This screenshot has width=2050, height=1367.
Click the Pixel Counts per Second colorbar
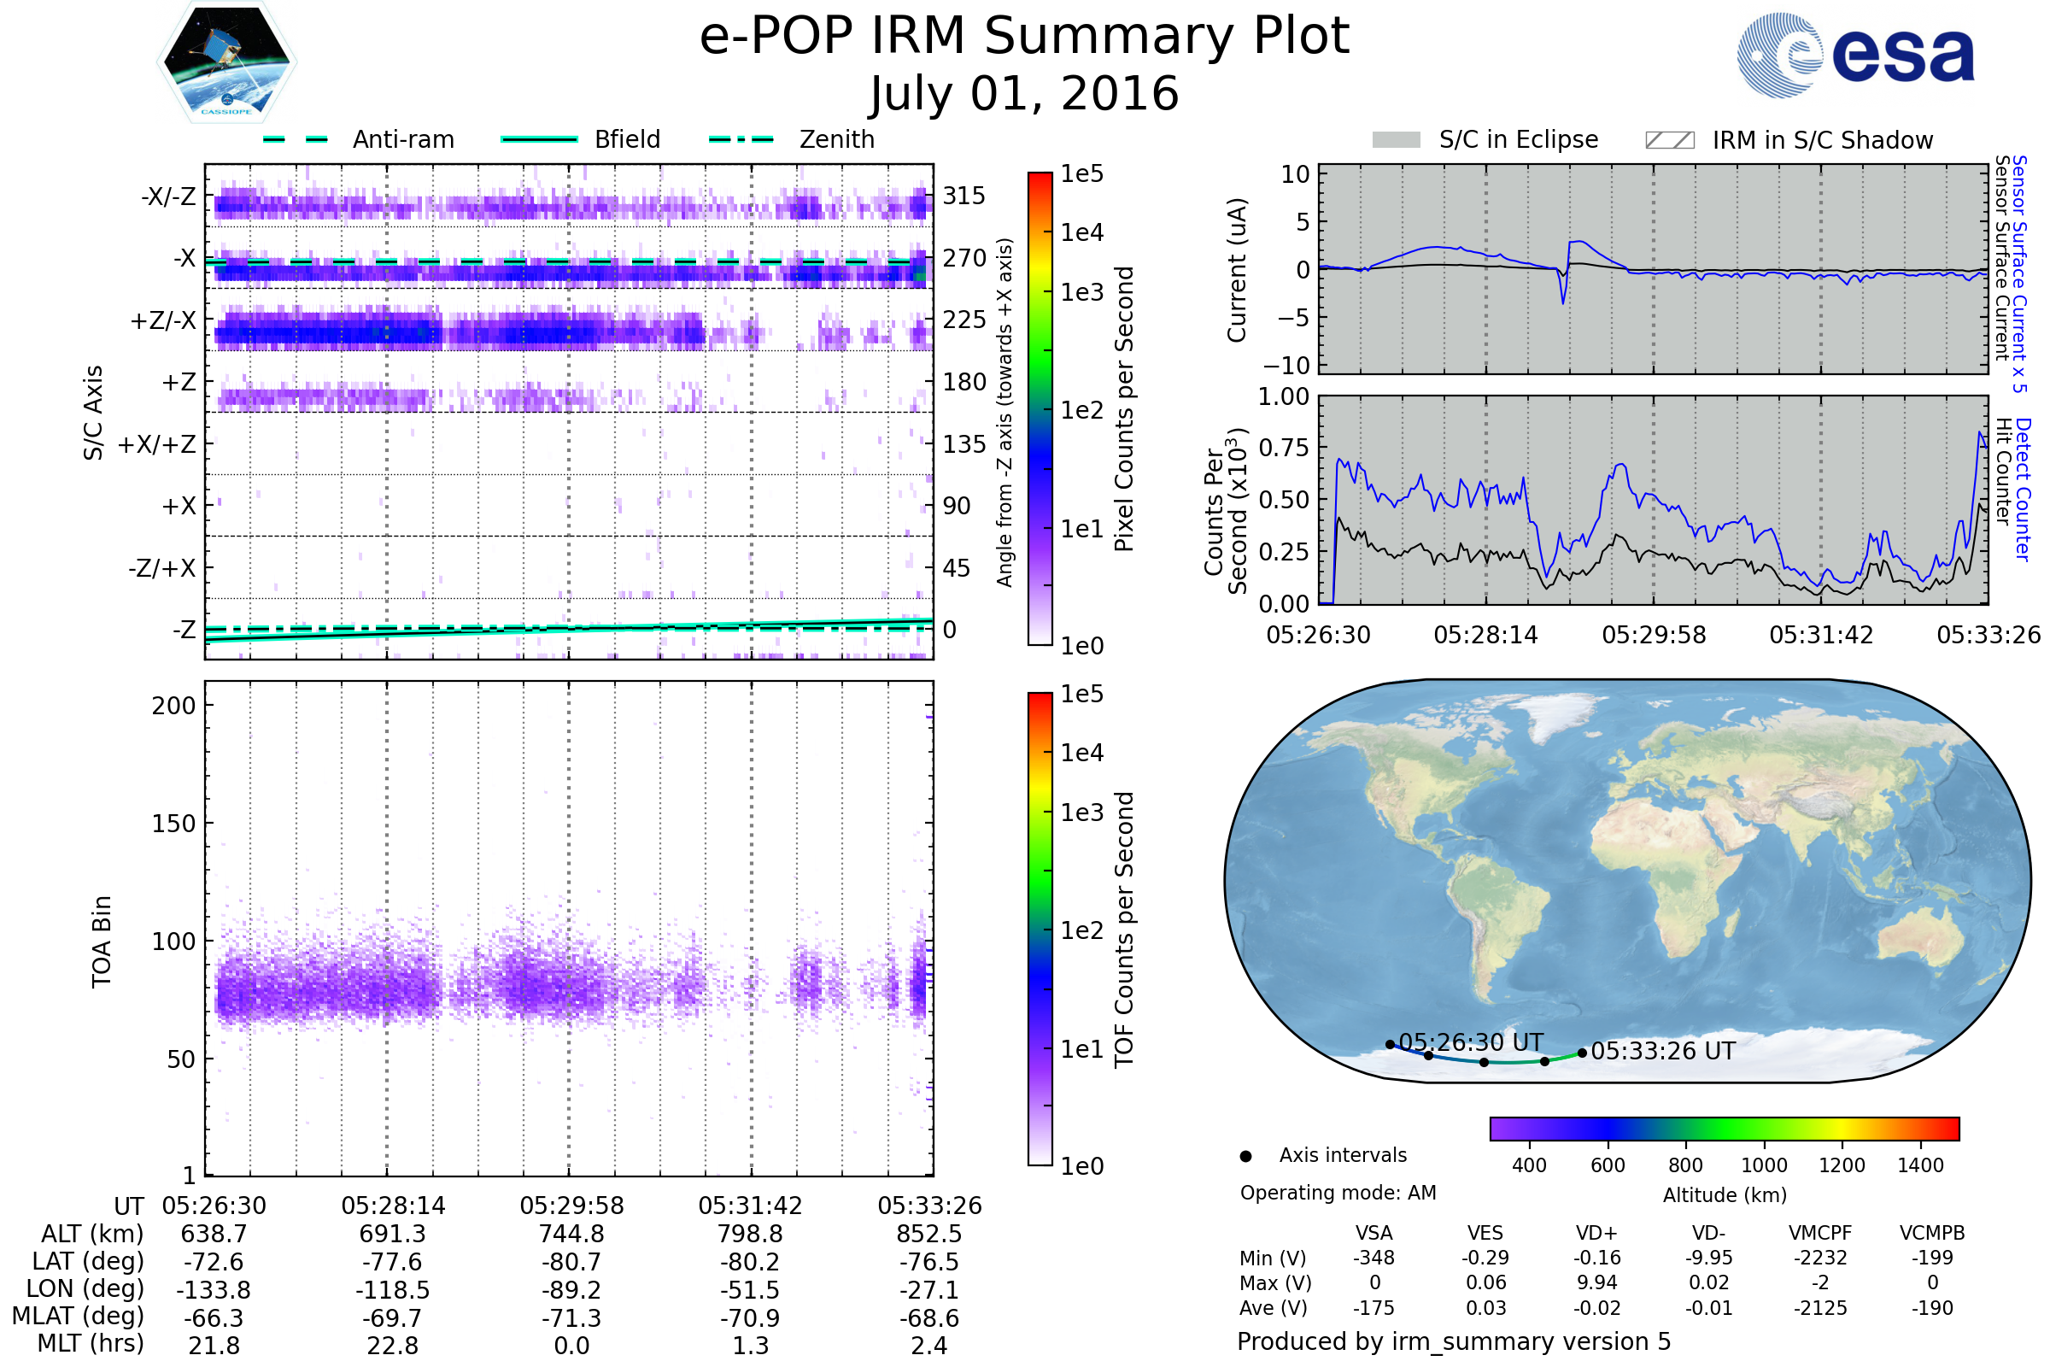pyautogui.click(x=1040, y=409)
